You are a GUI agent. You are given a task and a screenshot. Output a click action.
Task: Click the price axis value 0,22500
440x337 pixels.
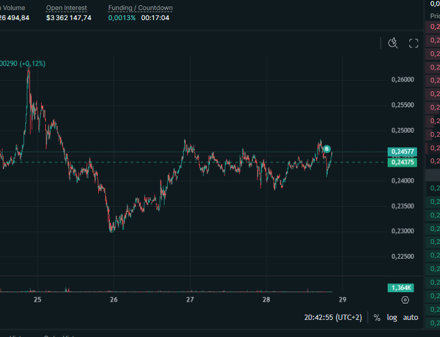coord(403,256)
